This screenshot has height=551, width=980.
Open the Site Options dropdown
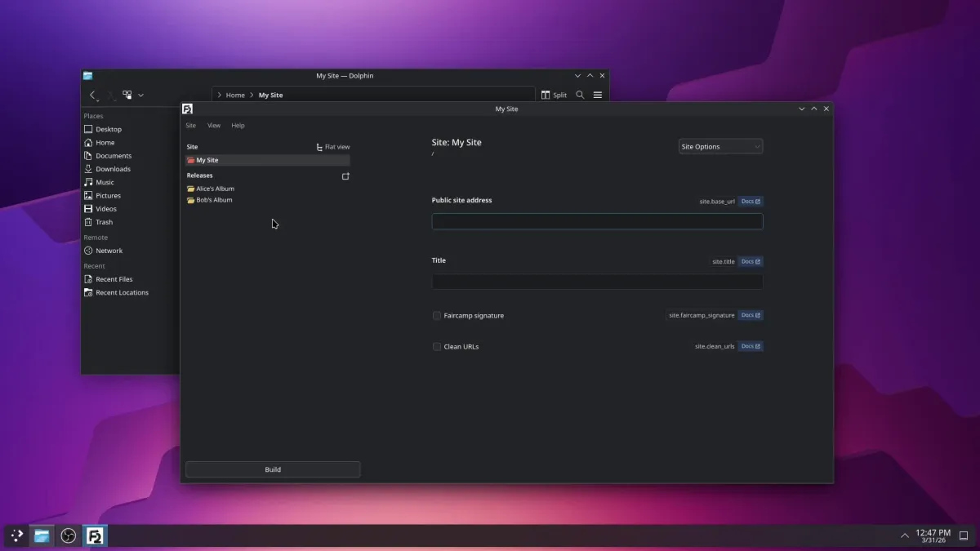tap(720, 146)
